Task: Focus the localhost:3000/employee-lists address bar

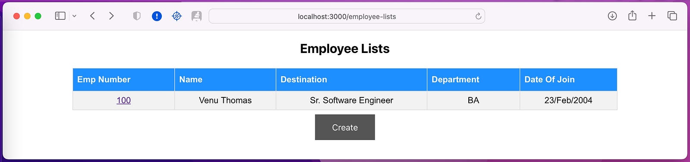Action: point(347,16)
